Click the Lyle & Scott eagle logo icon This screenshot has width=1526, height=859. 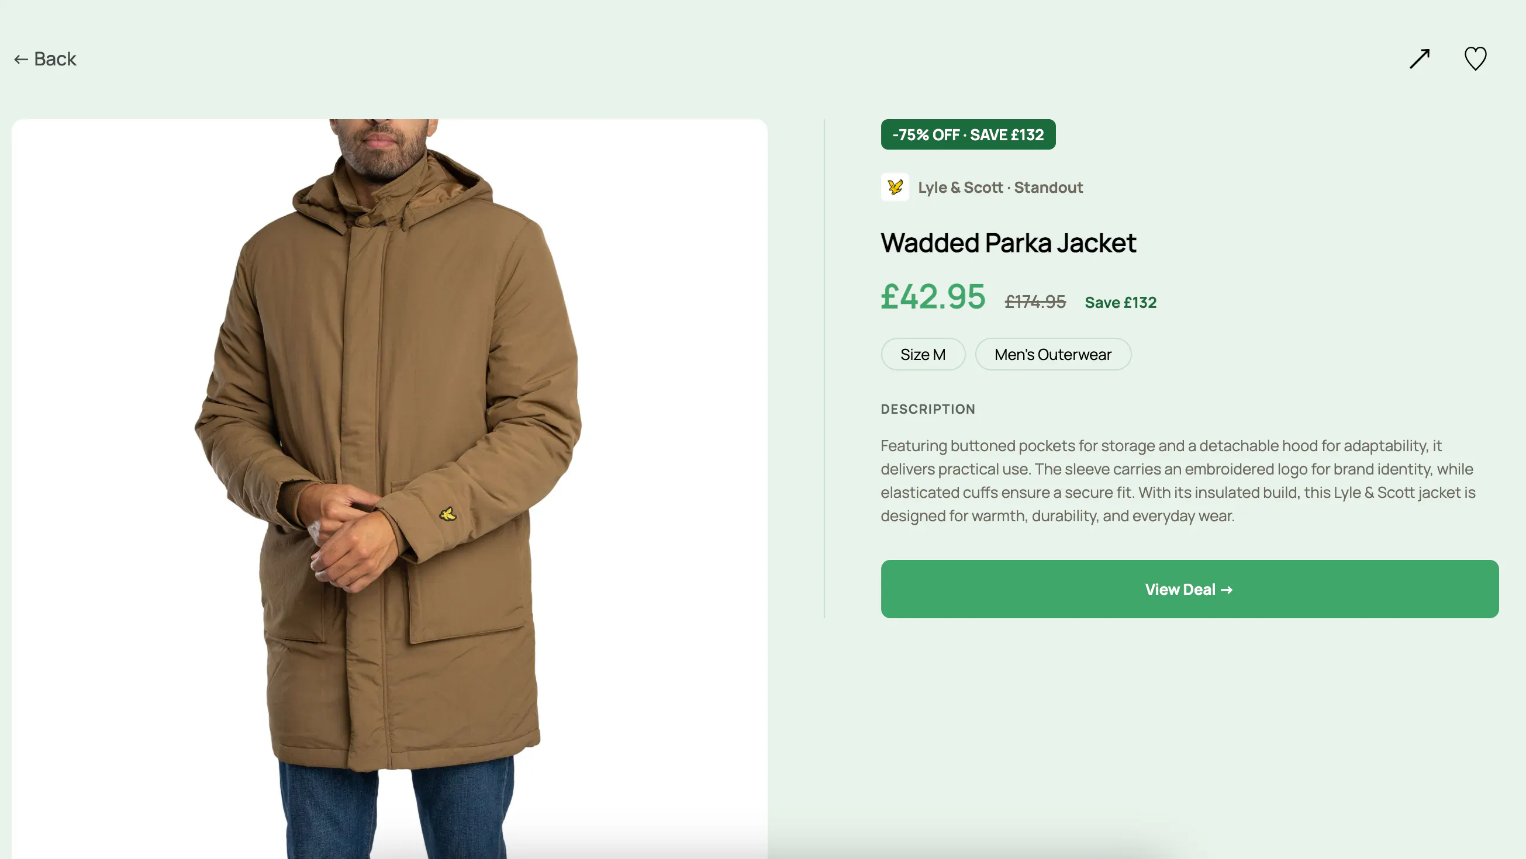coord(895,187)
